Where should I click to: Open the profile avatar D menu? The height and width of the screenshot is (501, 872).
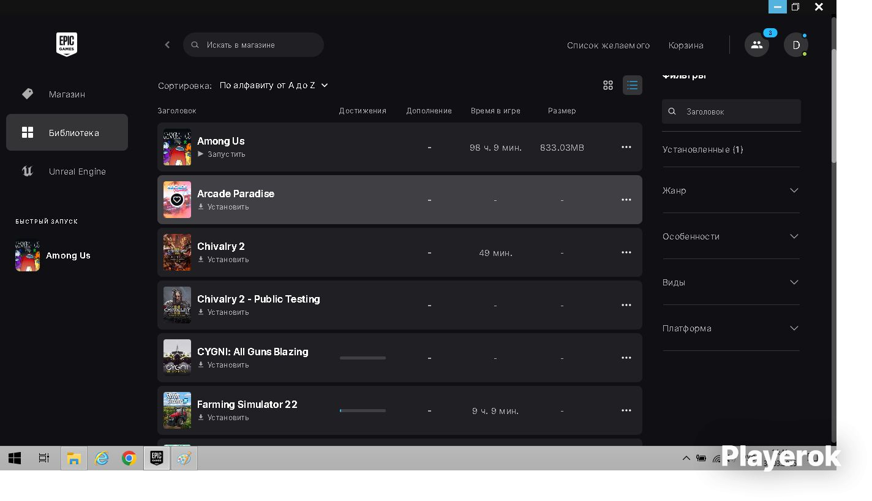click(x=796, y=45)
